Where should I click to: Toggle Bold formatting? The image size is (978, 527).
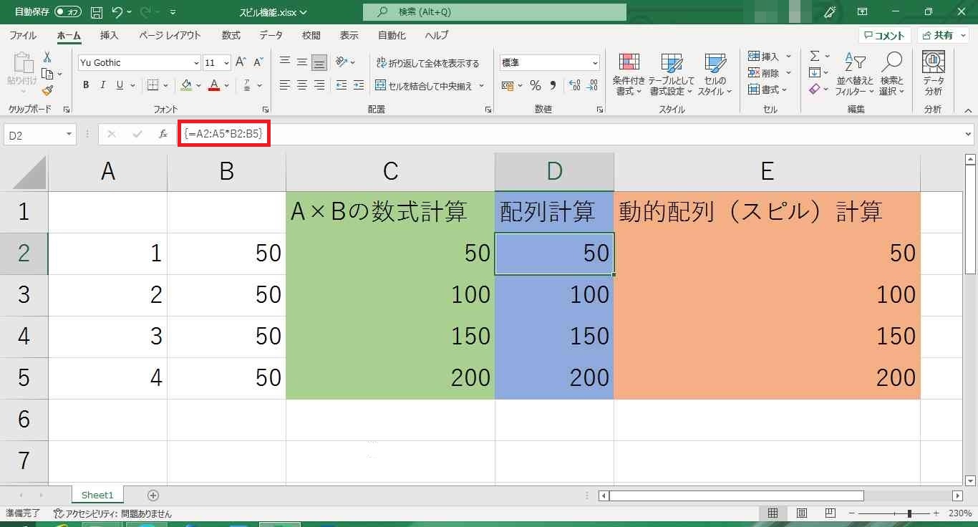tap(86, 85)
